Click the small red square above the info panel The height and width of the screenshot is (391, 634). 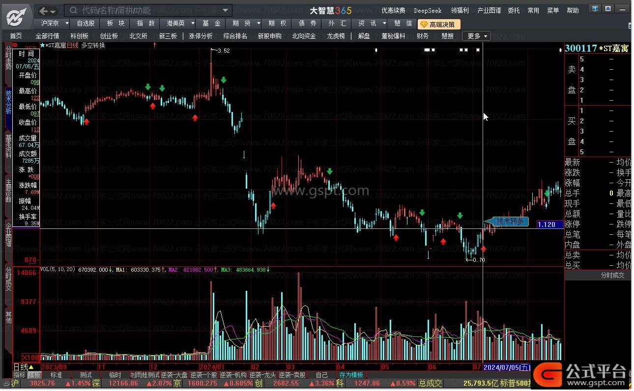point(15,45)
